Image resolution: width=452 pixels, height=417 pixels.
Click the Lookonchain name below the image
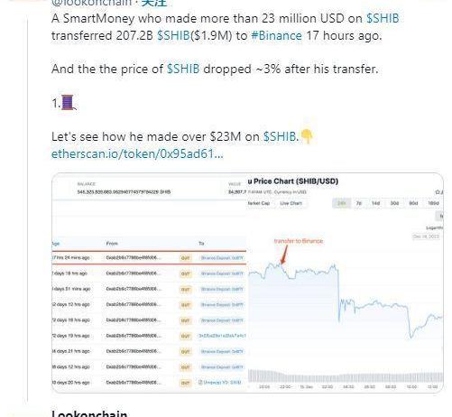[x=89, y=413]
